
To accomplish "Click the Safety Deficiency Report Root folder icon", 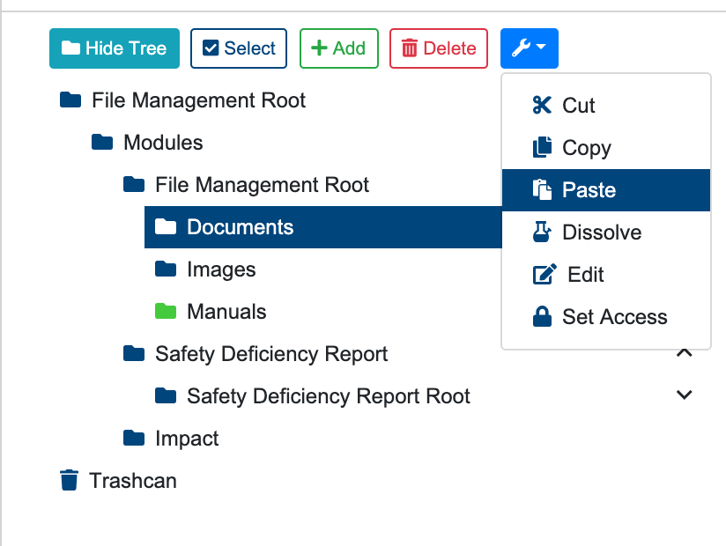I will (x=166, y=395).
